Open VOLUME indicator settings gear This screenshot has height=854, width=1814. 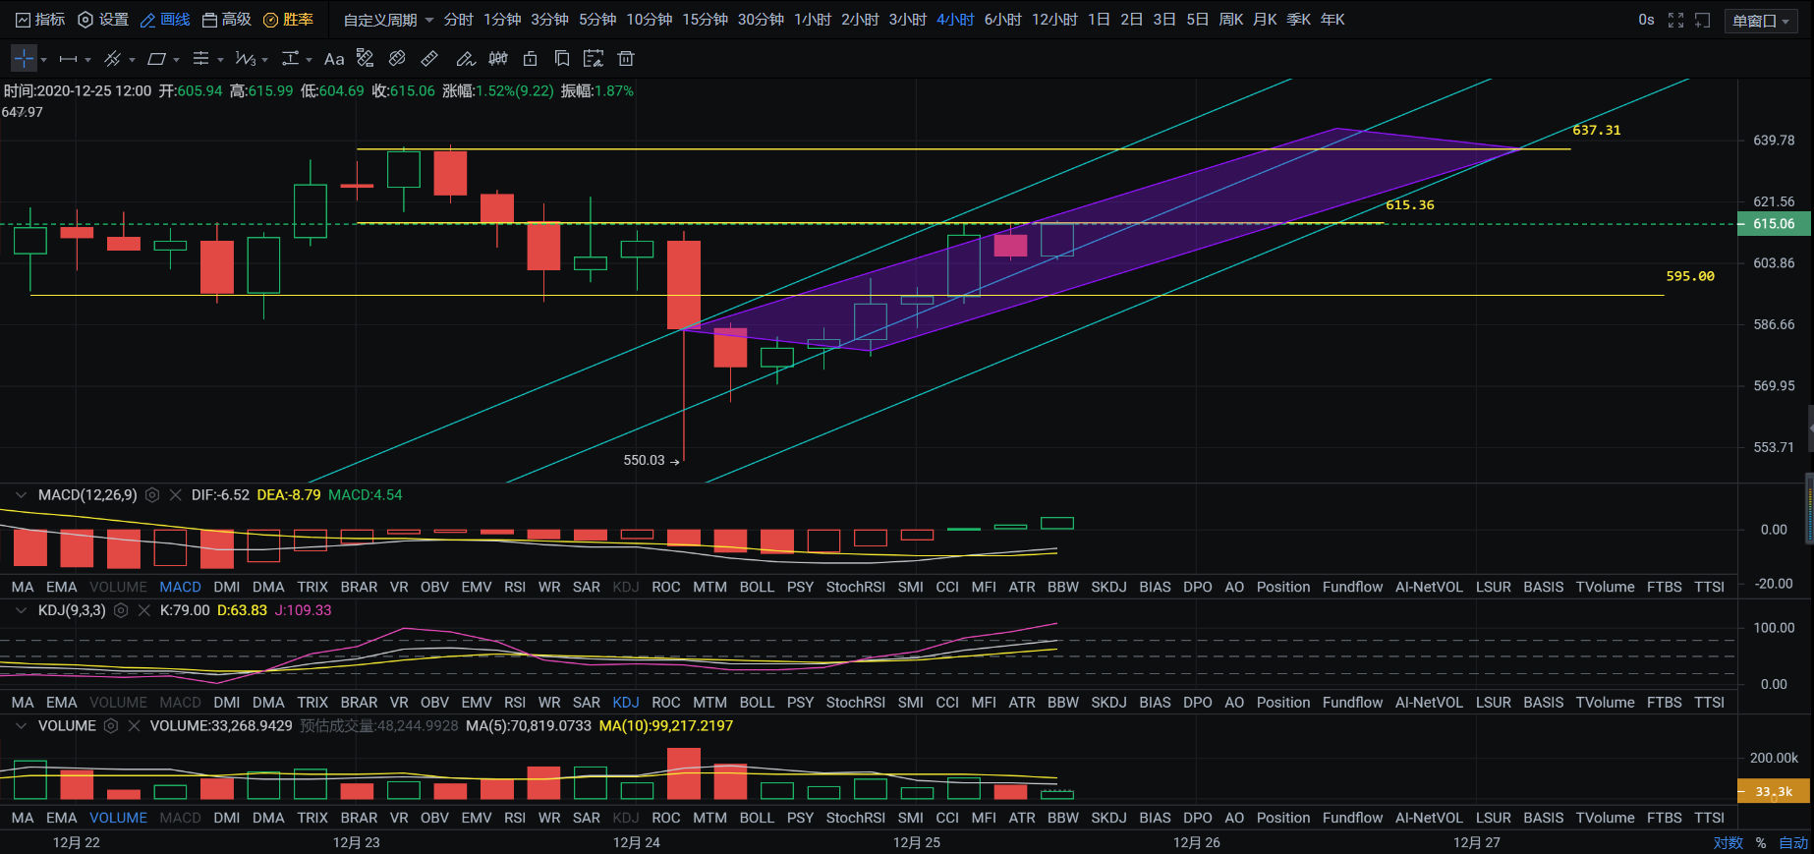point(111,726)
